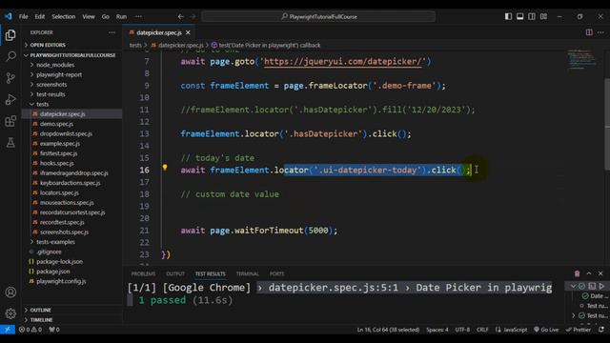Expand the test-results folder

(72, 94)
